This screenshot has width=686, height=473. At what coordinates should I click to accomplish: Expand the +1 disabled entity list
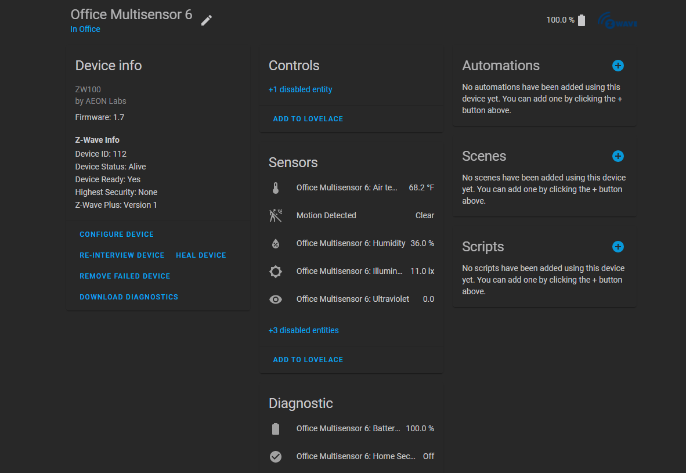click(x=300, y=89)
